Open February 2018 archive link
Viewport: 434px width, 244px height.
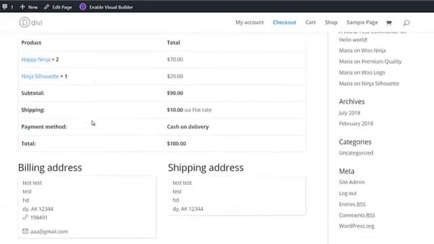coord(356,123)
